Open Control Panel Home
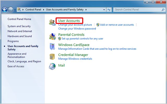 [19, 19]
